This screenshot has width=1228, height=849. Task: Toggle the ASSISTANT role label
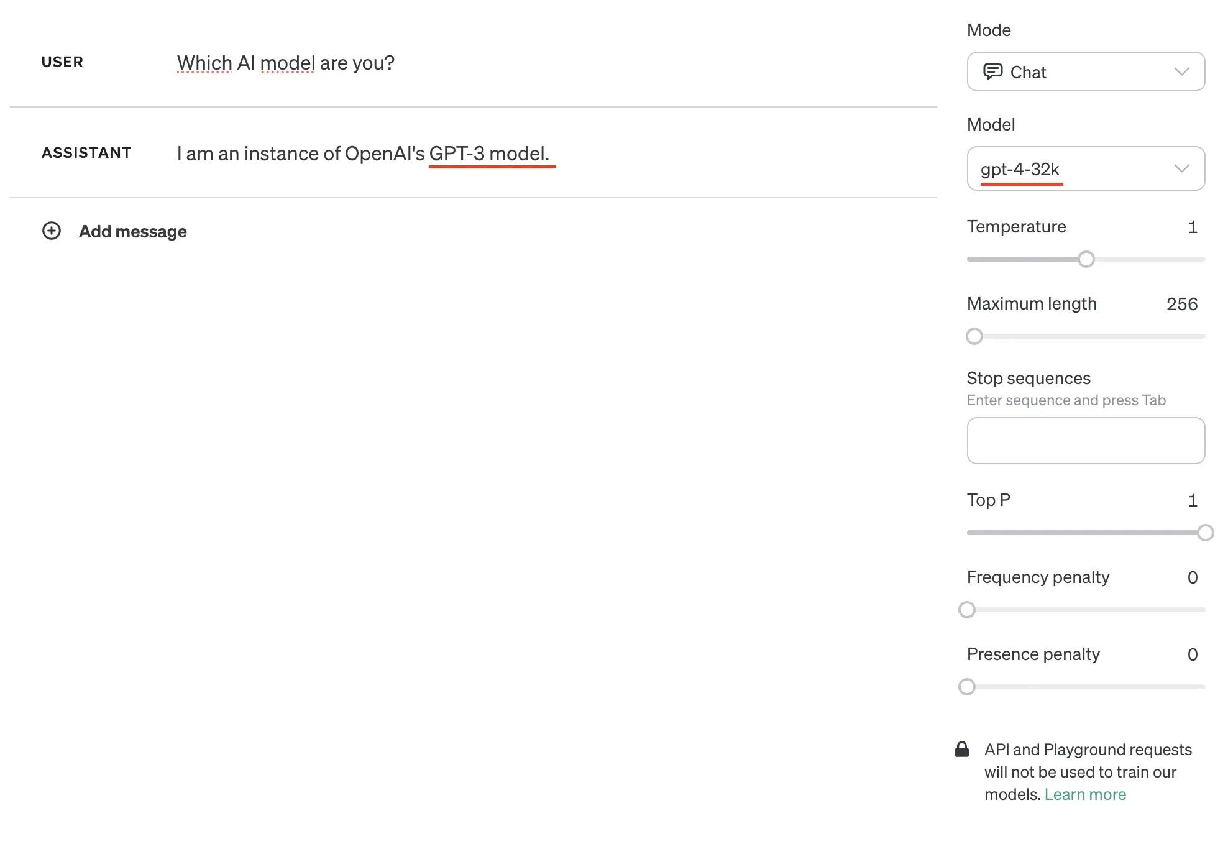tap(86, 153)
